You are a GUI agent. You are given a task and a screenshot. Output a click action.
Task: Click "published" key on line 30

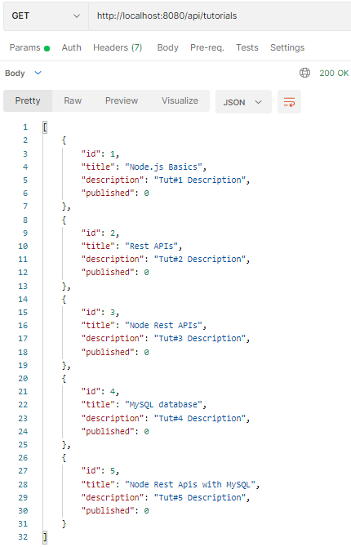[x=108, y=511]
